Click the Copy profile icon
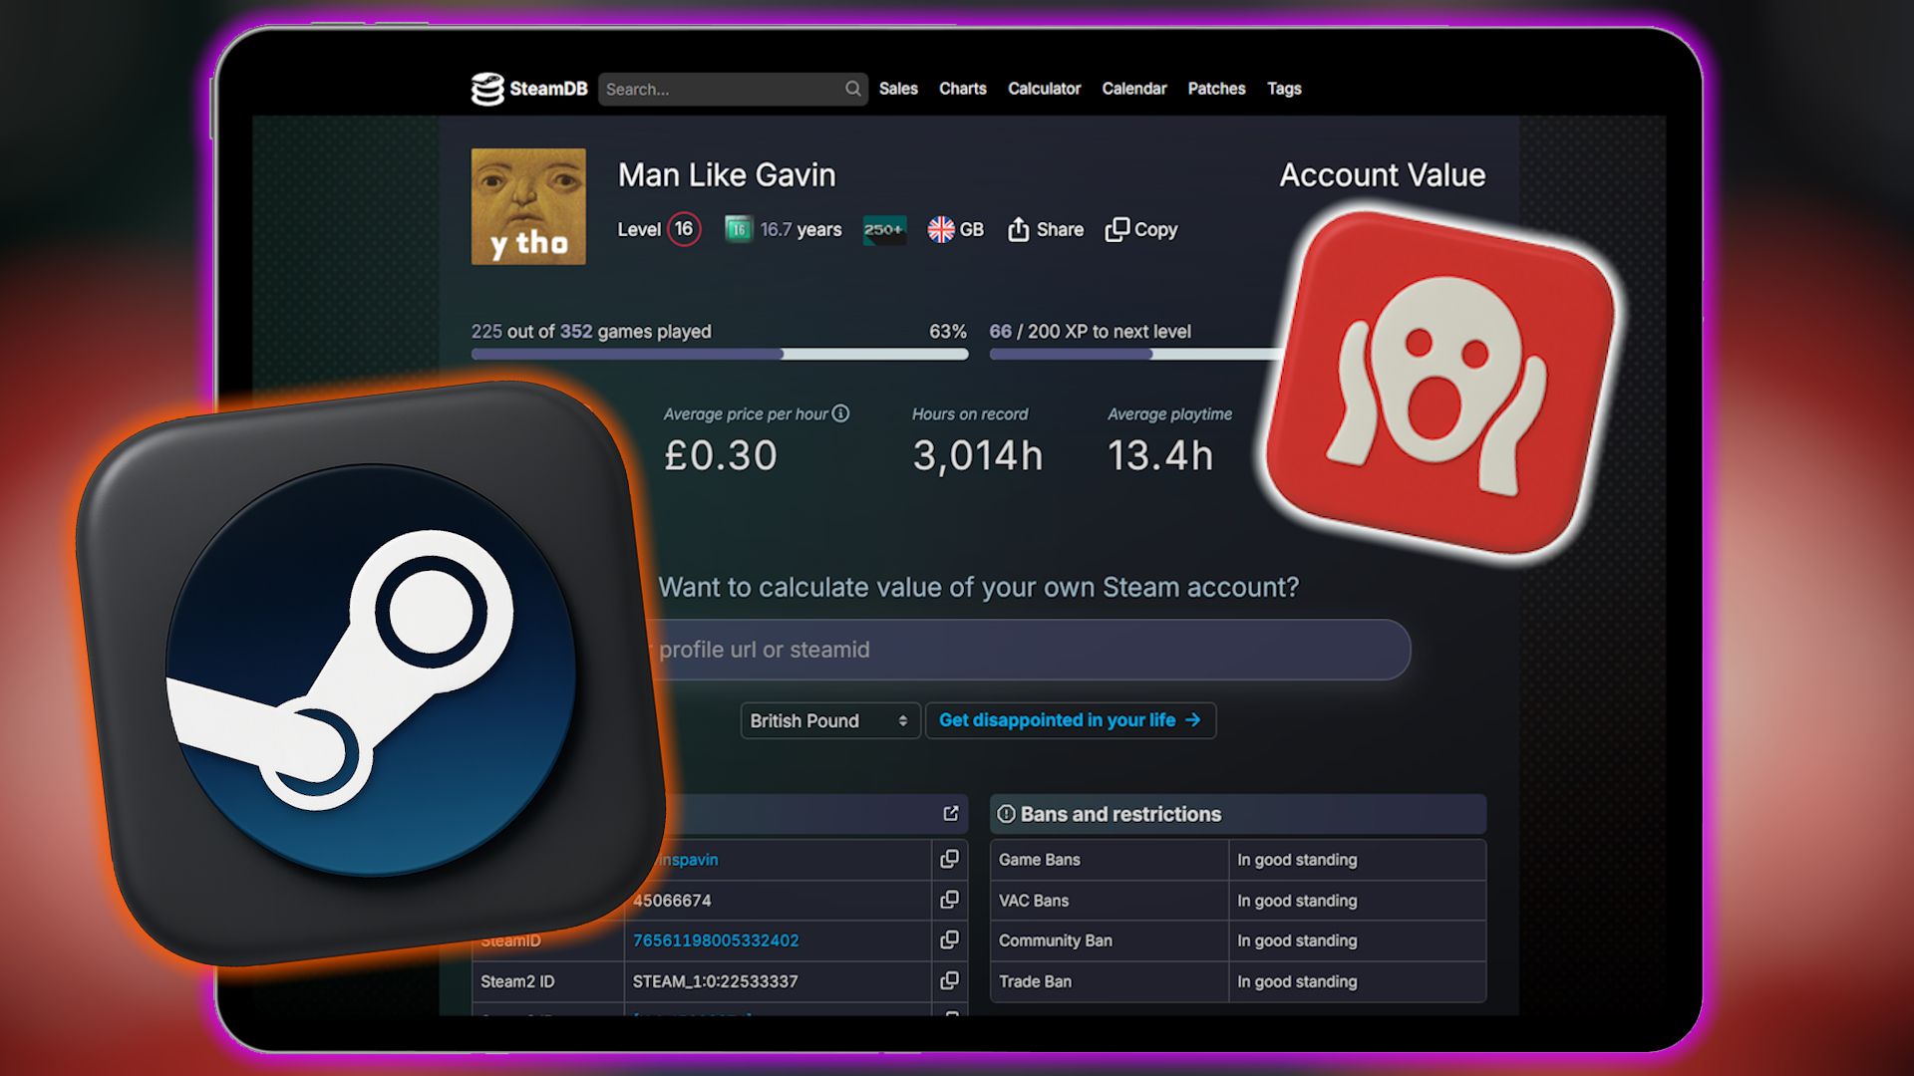The width and height of the screenshot is (1914, 1076). (1117, 229)
